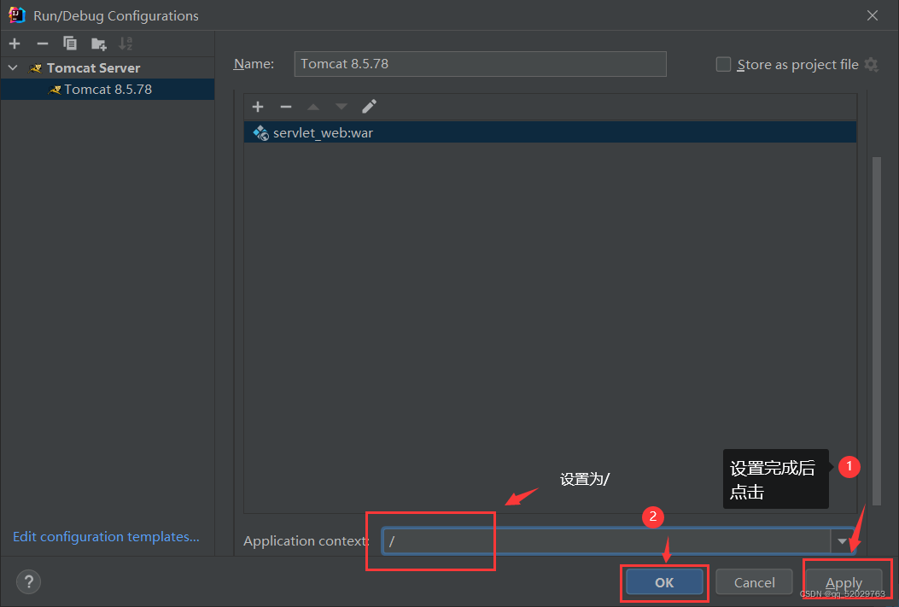Move the artifact down in list
The width and height of the screenshot is (899, 607).
point(342,107)
